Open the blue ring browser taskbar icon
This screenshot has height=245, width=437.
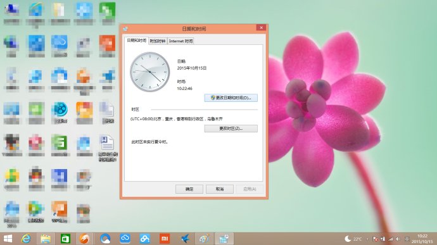coord(105,239)
